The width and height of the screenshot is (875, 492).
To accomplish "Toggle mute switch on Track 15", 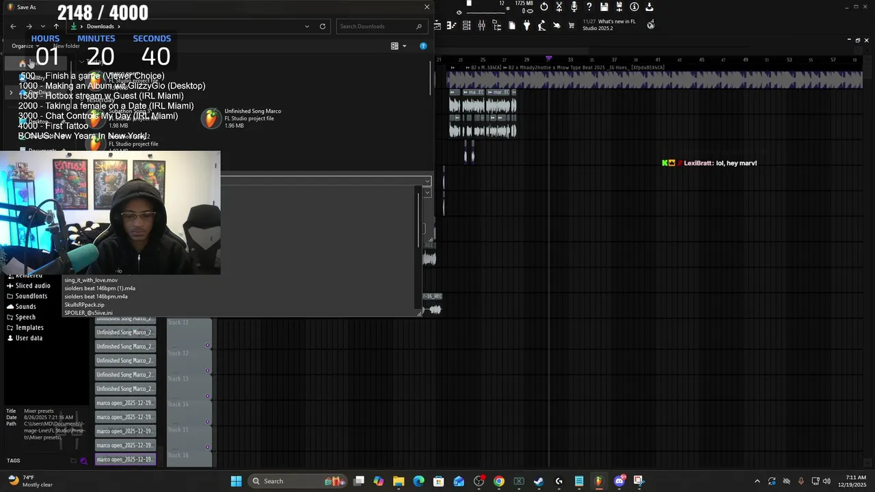I will point(208,447).
